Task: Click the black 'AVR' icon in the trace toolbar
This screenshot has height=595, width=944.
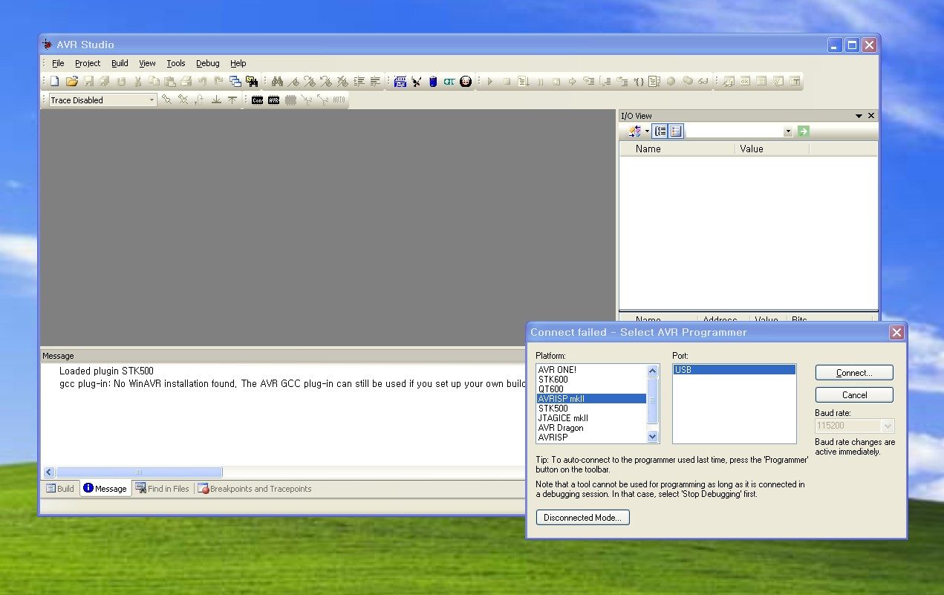Action: pos(274,100)
